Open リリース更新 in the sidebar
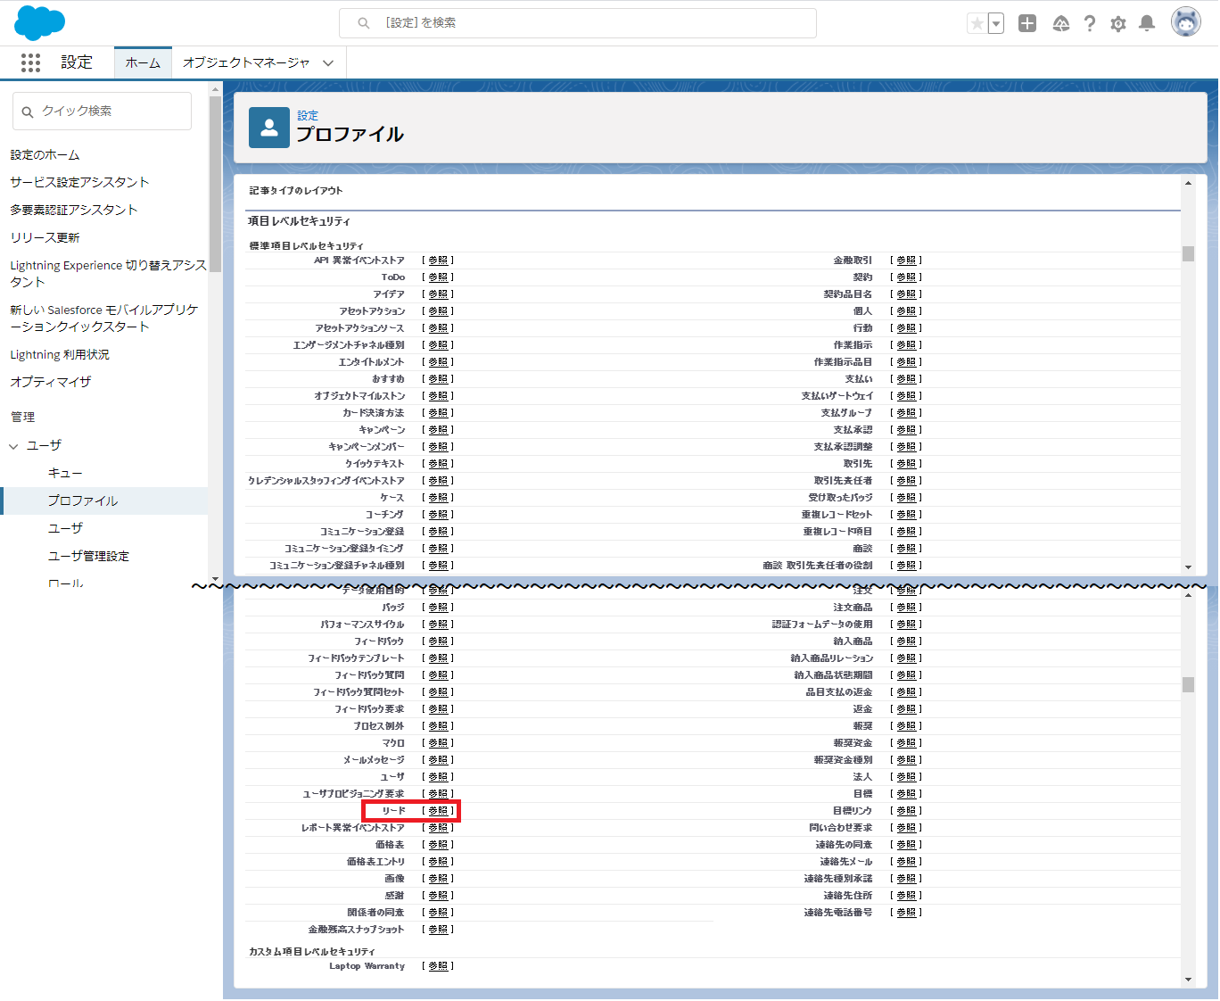1220x1001 pixels. pyautogui.click(x=45, y=237)
